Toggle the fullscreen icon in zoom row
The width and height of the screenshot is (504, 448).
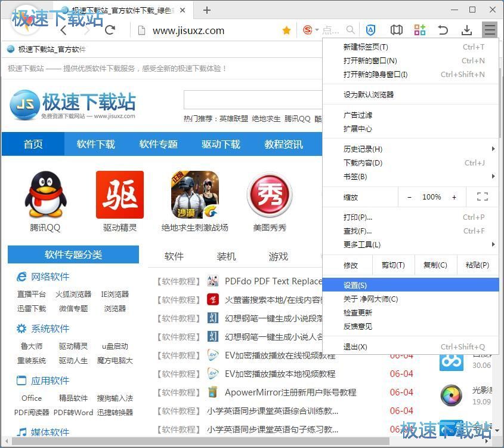coord(483,197)
